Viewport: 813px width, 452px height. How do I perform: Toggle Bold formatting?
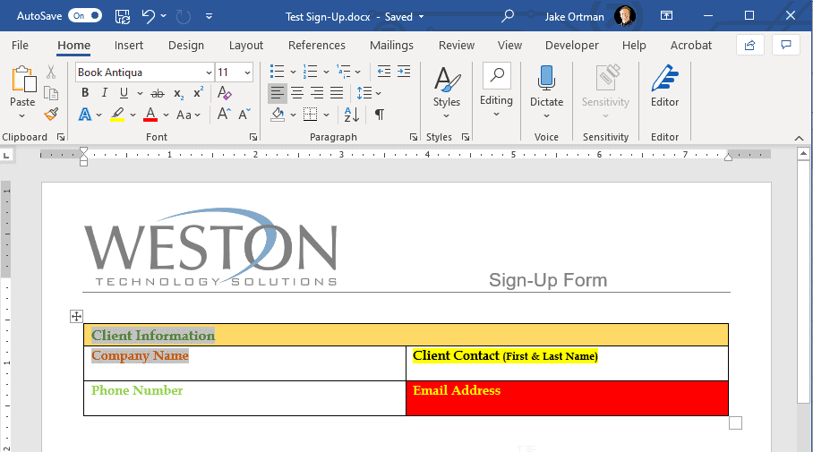click(85, 93)
